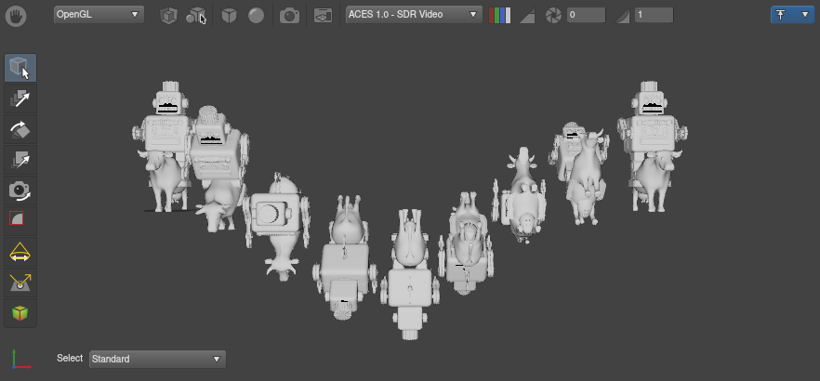Click the gain ramp icon
This screenshot has height=381, width=820.
point(526,16)
